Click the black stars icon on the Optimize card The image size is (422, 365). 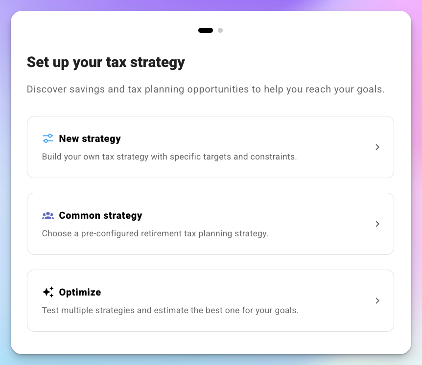[47, 292]
